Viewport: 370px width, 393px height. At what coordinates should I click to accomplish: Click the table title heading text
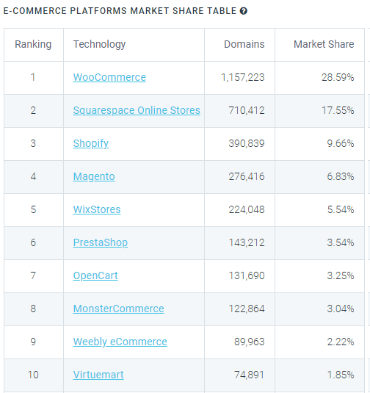click(x=120, y=11)
